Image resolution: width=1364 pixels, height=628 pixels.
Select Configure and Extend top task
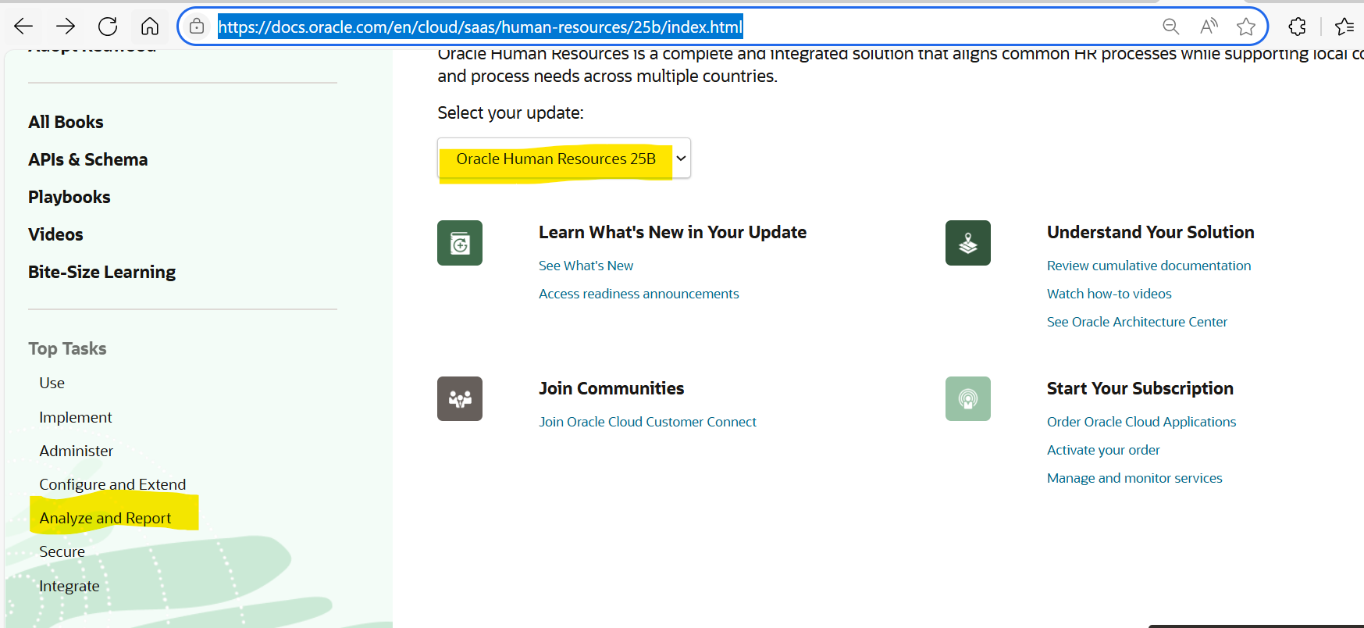click(x=112, y=484)
